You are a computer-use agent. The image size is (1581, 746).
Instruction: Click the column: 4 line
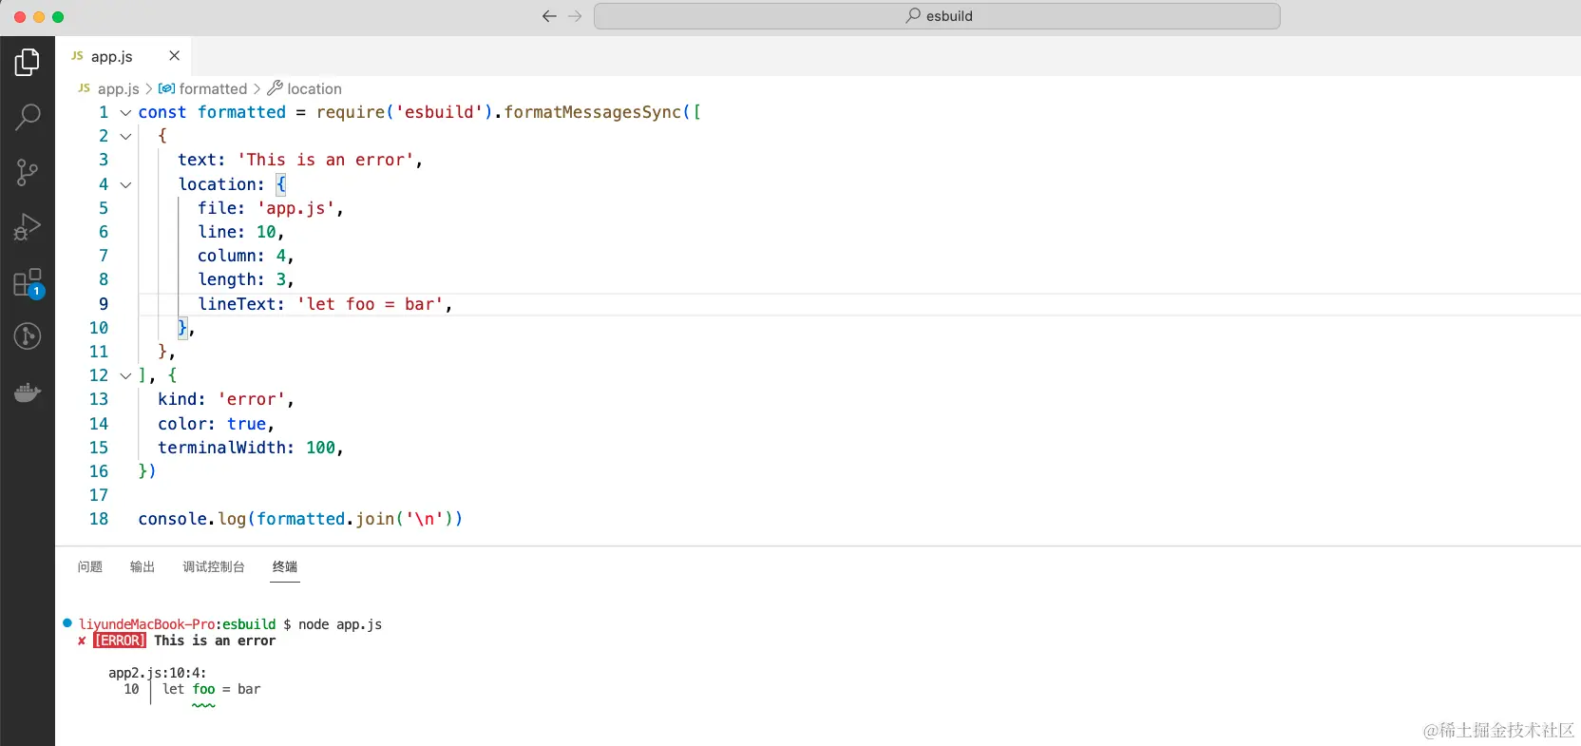[246, 256]
